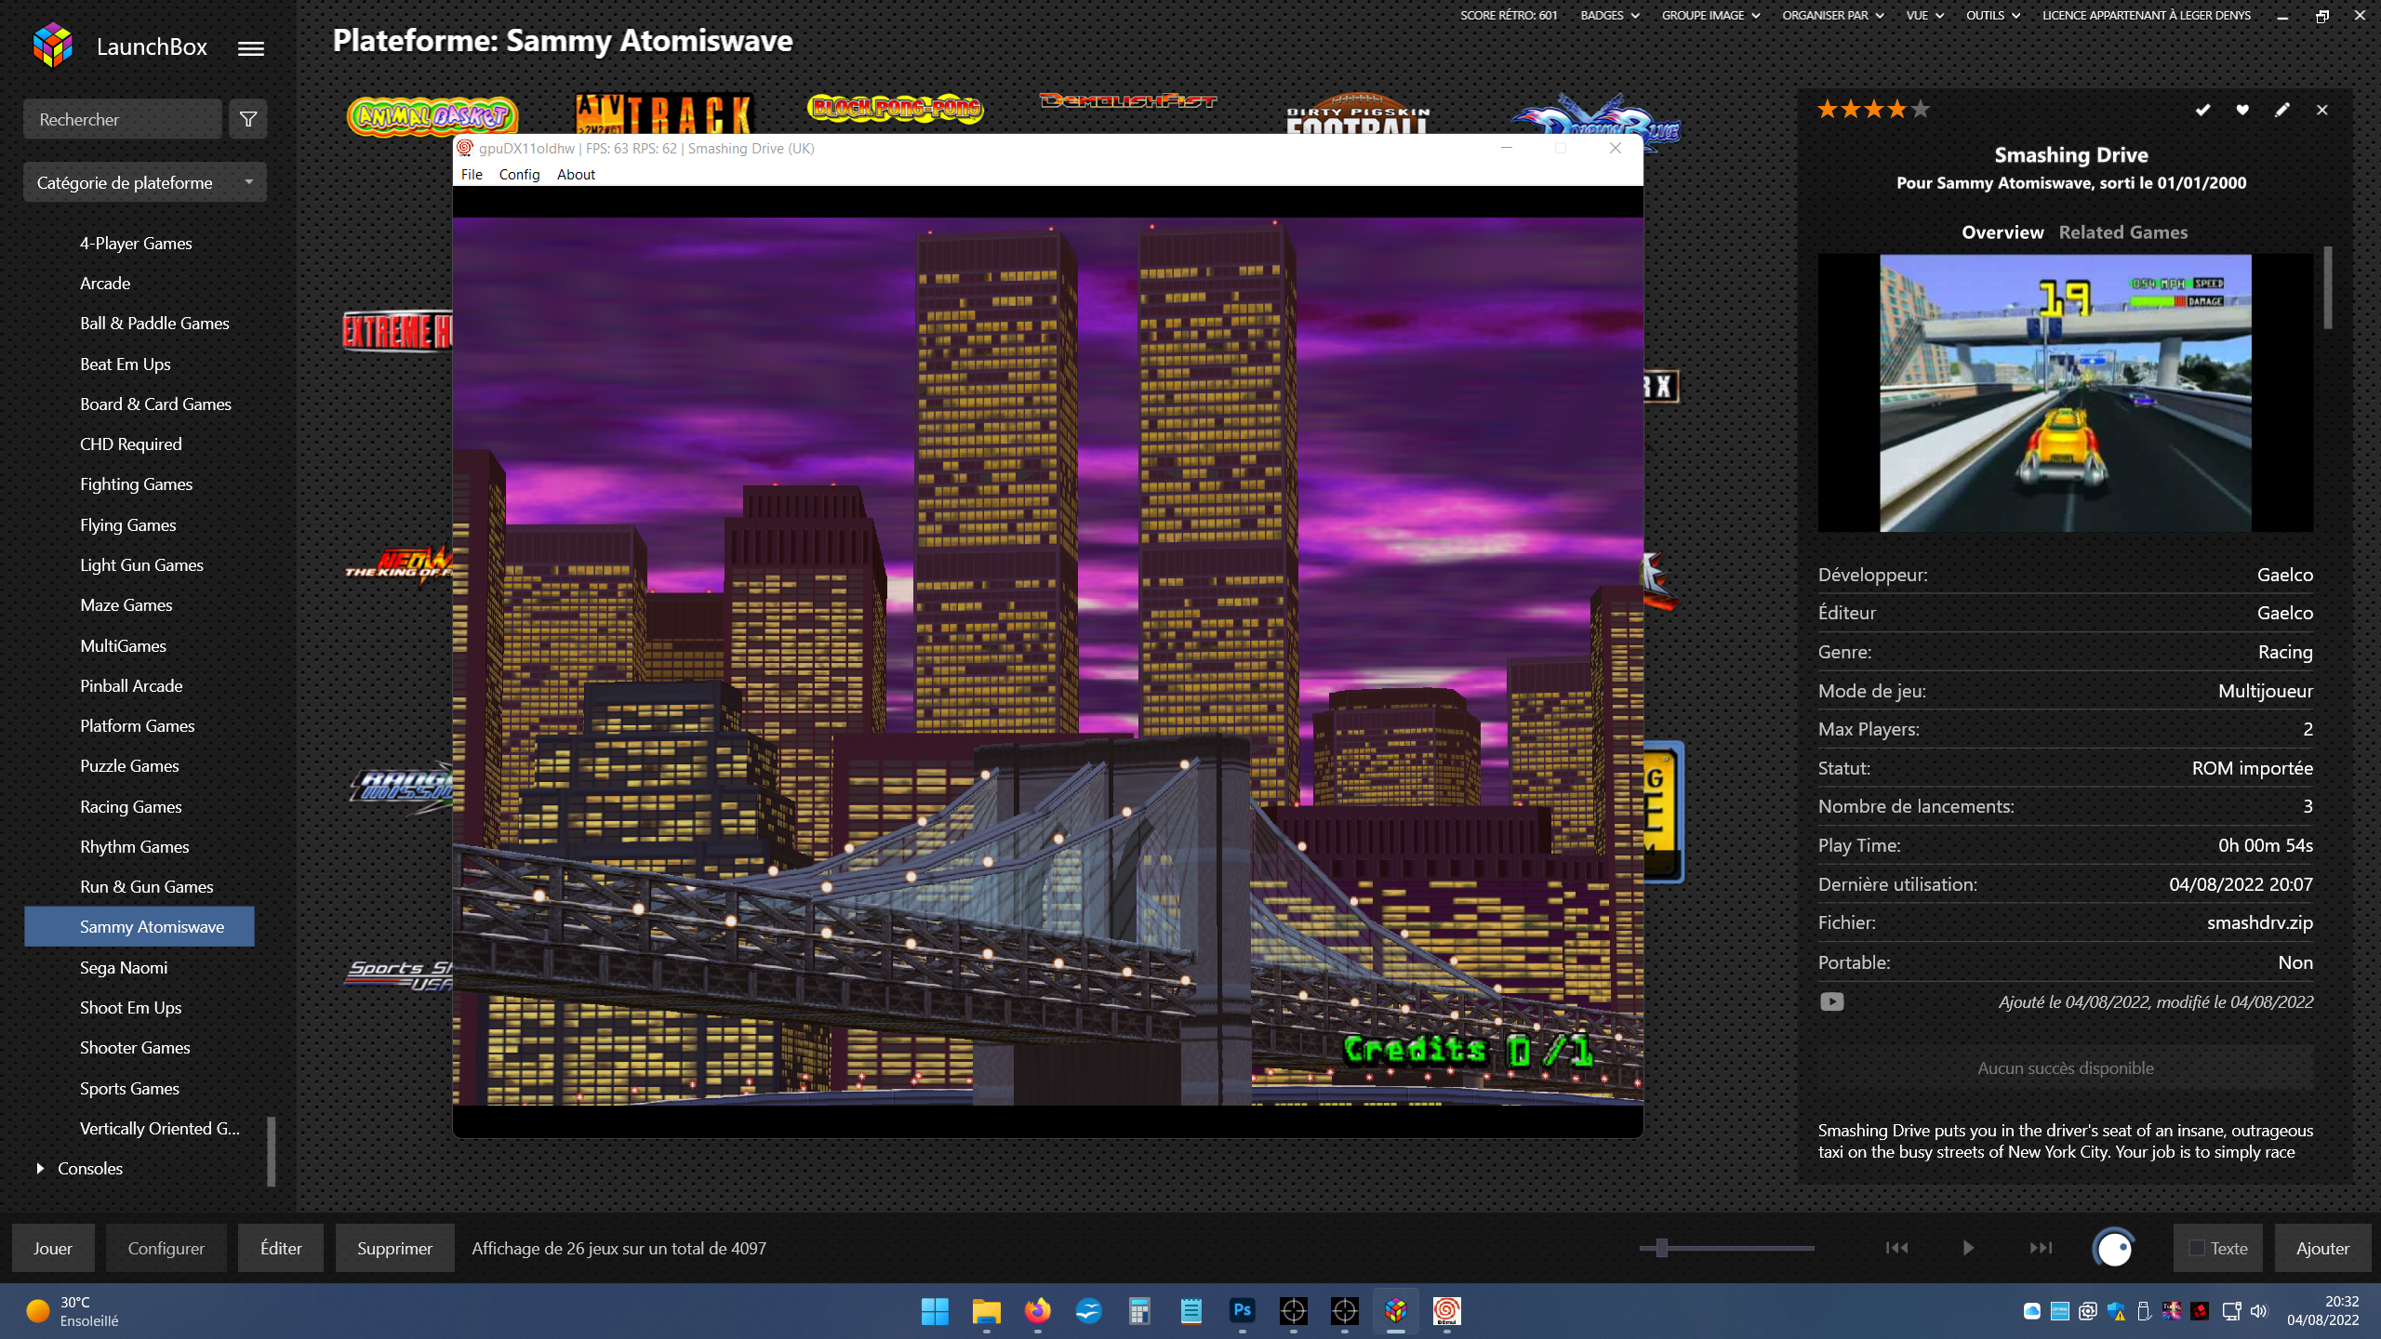The image size is (2381, 1339).
Task: Expand the BADGES dropdown menu
Action: 1609,15
